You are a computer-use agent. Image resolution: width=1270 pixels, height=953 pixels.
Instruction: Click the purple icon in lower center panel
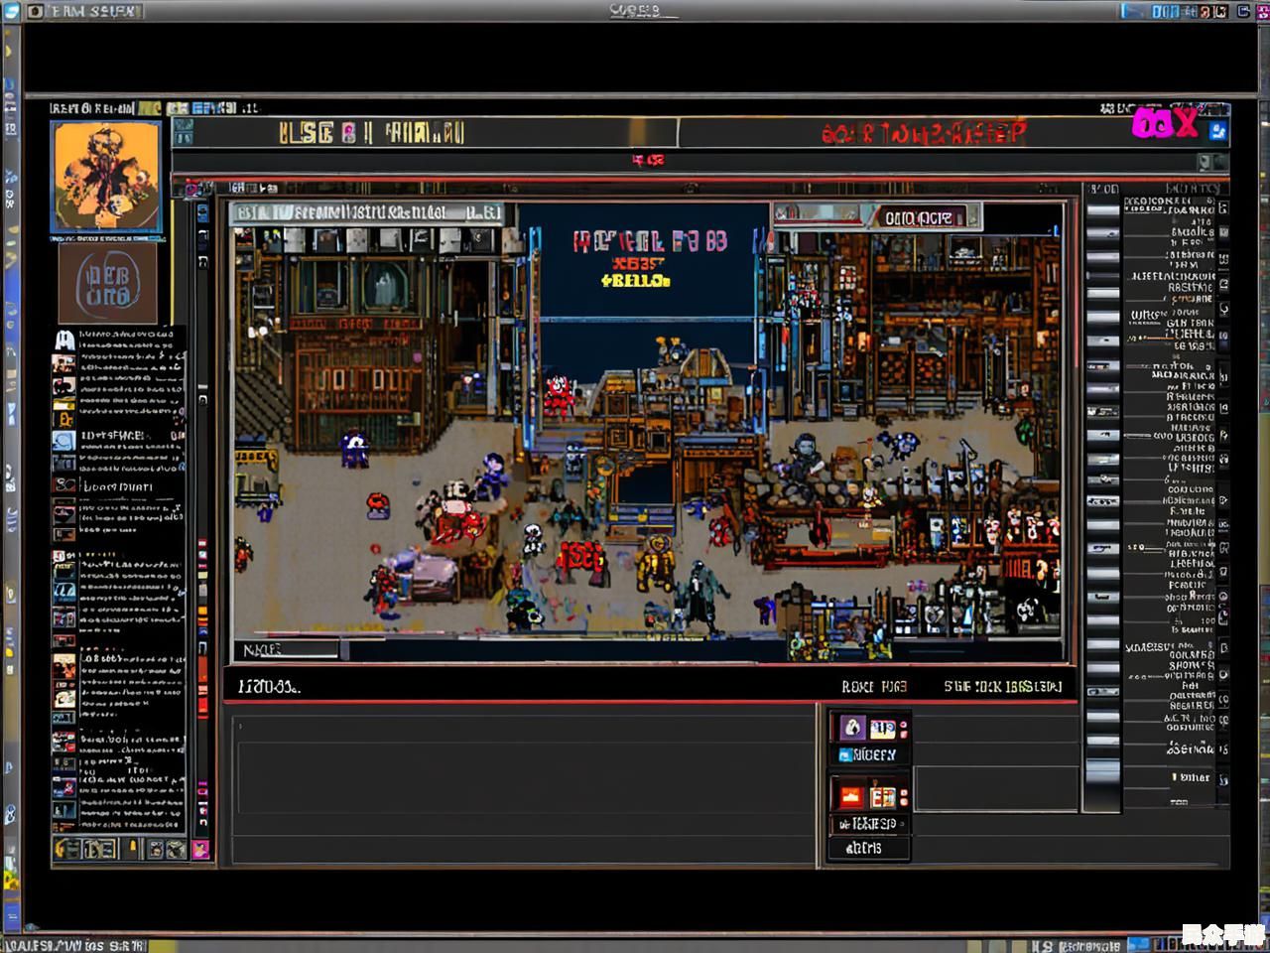click(852, 728)
